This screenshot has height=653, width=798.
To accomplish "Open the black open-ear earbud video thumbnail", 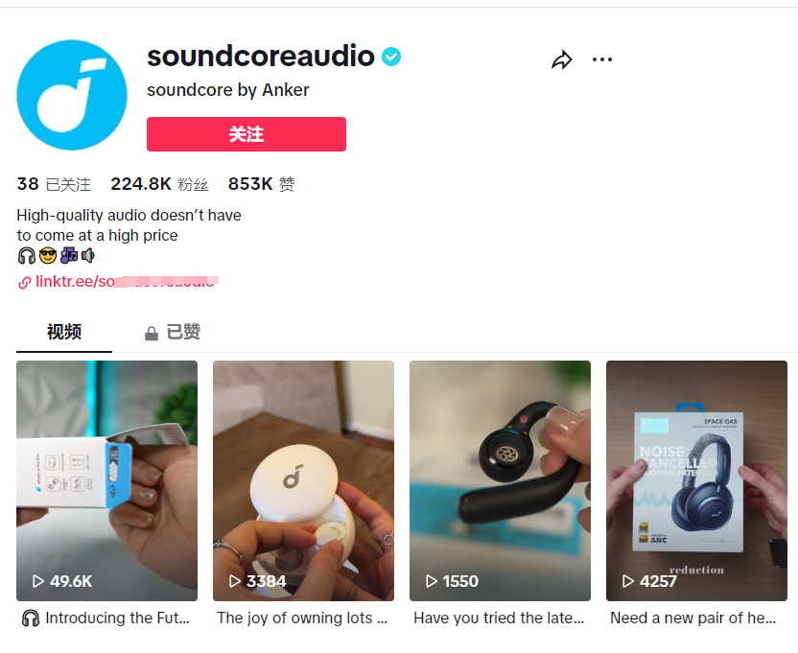I will point(500,480).
